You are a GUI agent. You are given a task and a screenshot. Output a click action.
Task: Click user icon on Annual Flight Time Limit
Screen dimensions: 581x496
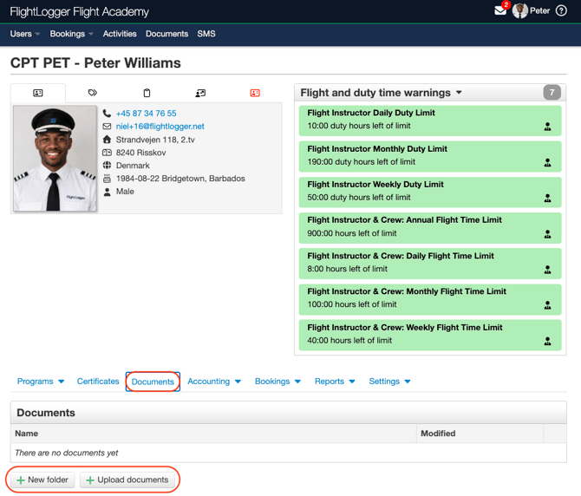(547, 234)
